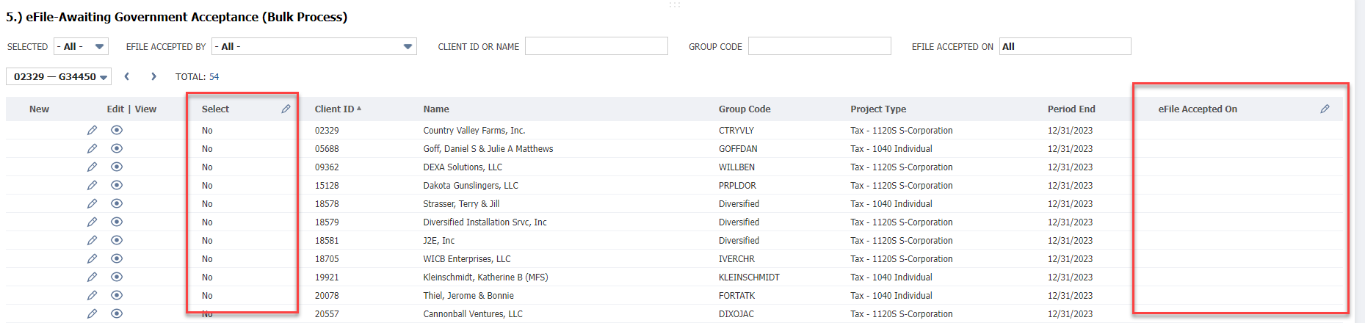The height and width of the screenshot is (323, 1365).
Task: Click Select value No for client 05688
Action: [x=207, y=148]
